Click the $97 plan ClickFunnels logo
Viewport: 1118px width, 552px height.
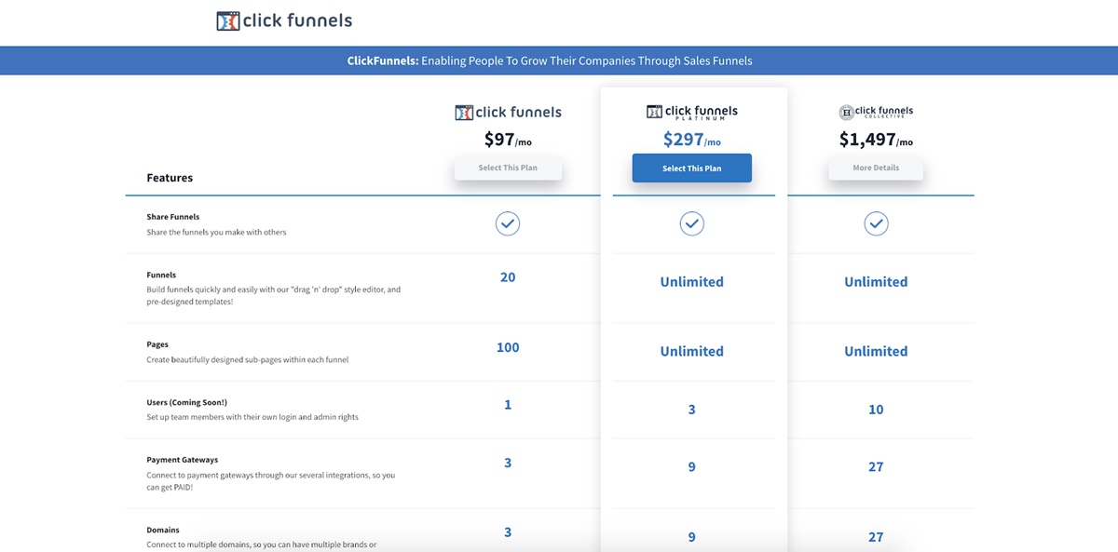click(508, 113)
